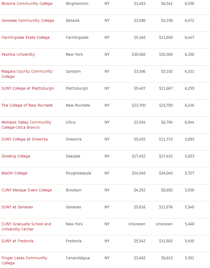Select the Poughkeepsie city cell
This screenshot has height=268, width=210.
tap(78, 173)
